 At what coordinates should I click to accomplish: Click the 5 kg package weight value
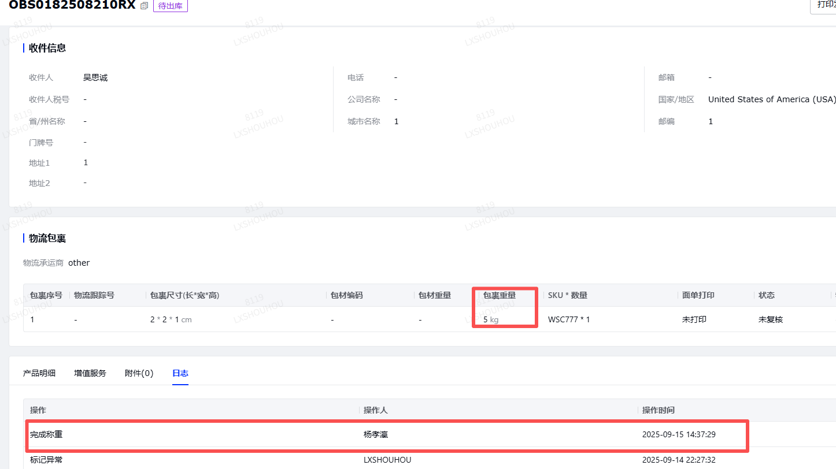pyautogui.click(x=491, y=319)
